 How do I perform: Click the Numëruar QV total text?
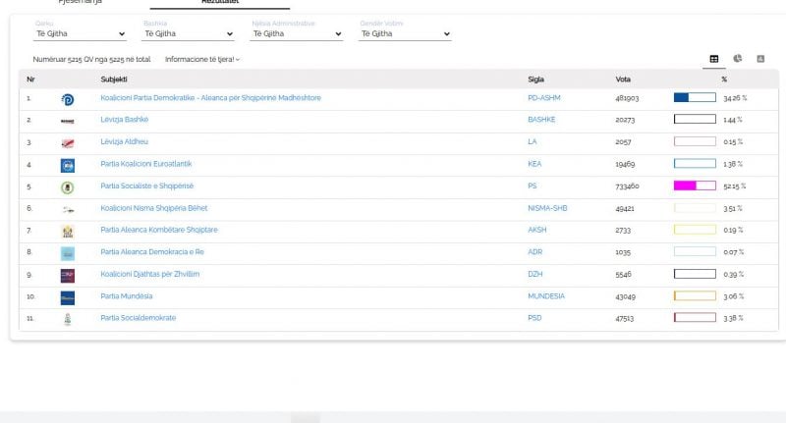pos(91,59)
